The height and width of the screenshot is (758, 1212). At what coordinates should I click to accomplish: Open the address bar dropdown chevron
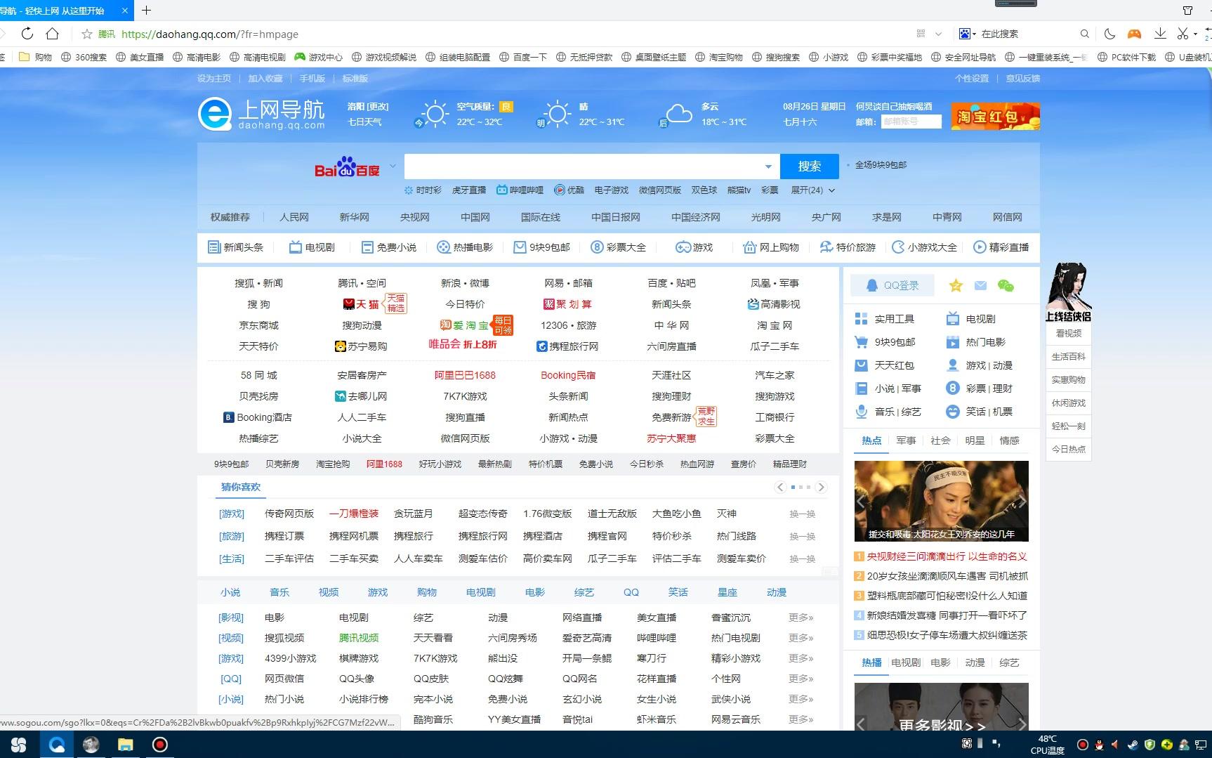tap(940, 34)
